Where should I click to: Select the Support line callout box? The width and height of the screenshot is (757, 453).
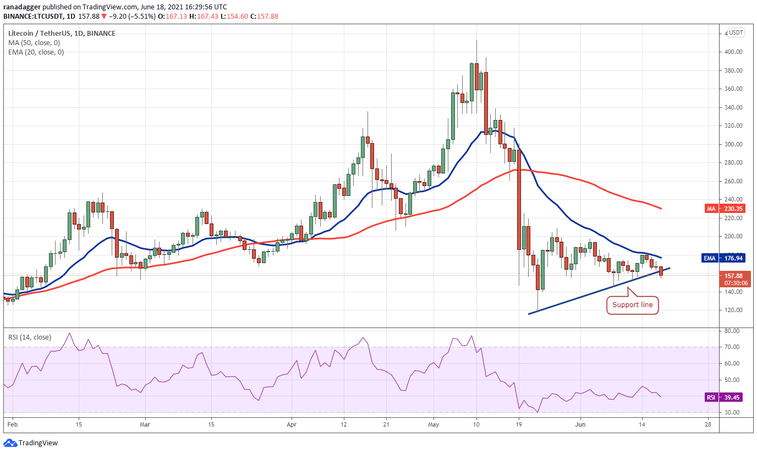[633, 305]
